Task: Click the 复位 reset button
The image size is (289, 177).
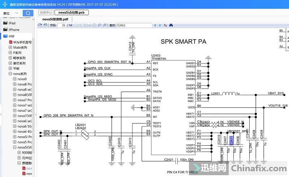Action: 7,13
